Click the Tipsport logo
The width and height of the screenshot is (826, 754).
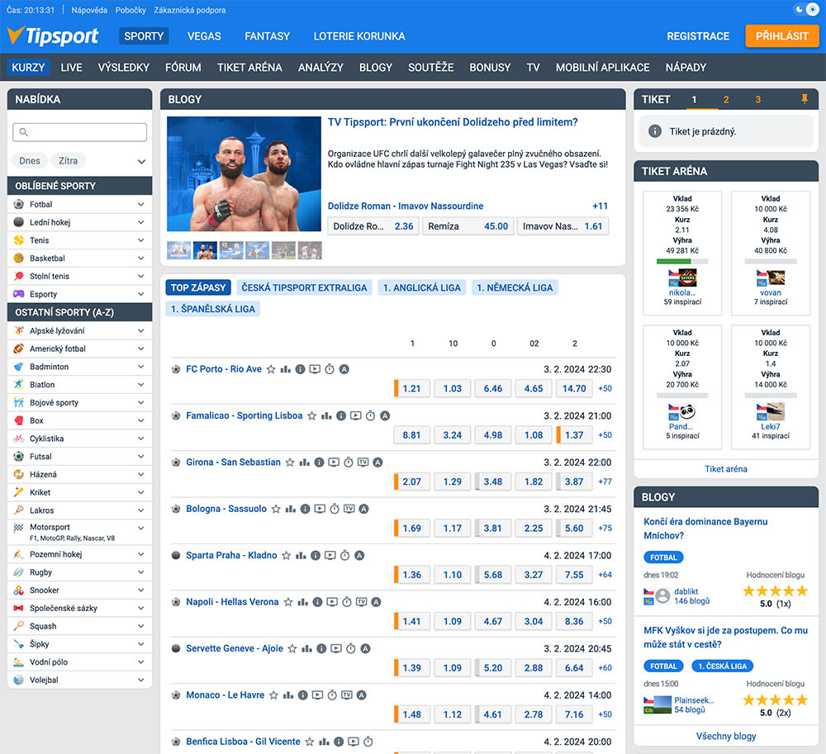52,36
